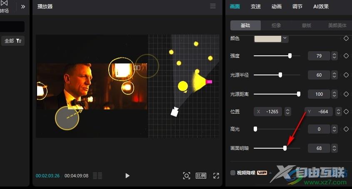Enter fullscreen preview mode
The height and width of the screenshot is (189, 352).
(216, 176)
